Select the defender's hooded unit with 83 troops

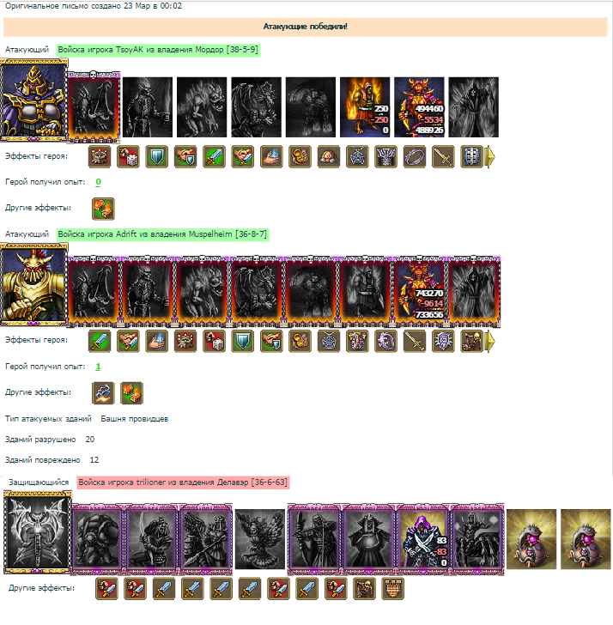pyautogui.click(x=423, y=539)
